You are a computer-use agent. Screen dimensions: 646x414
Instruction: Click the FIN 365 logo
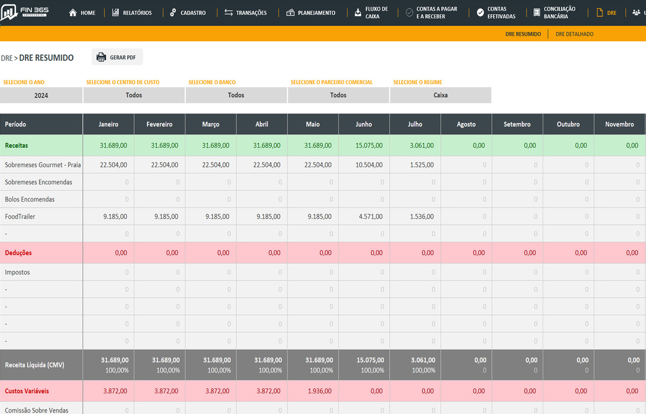tap(25, 12)
